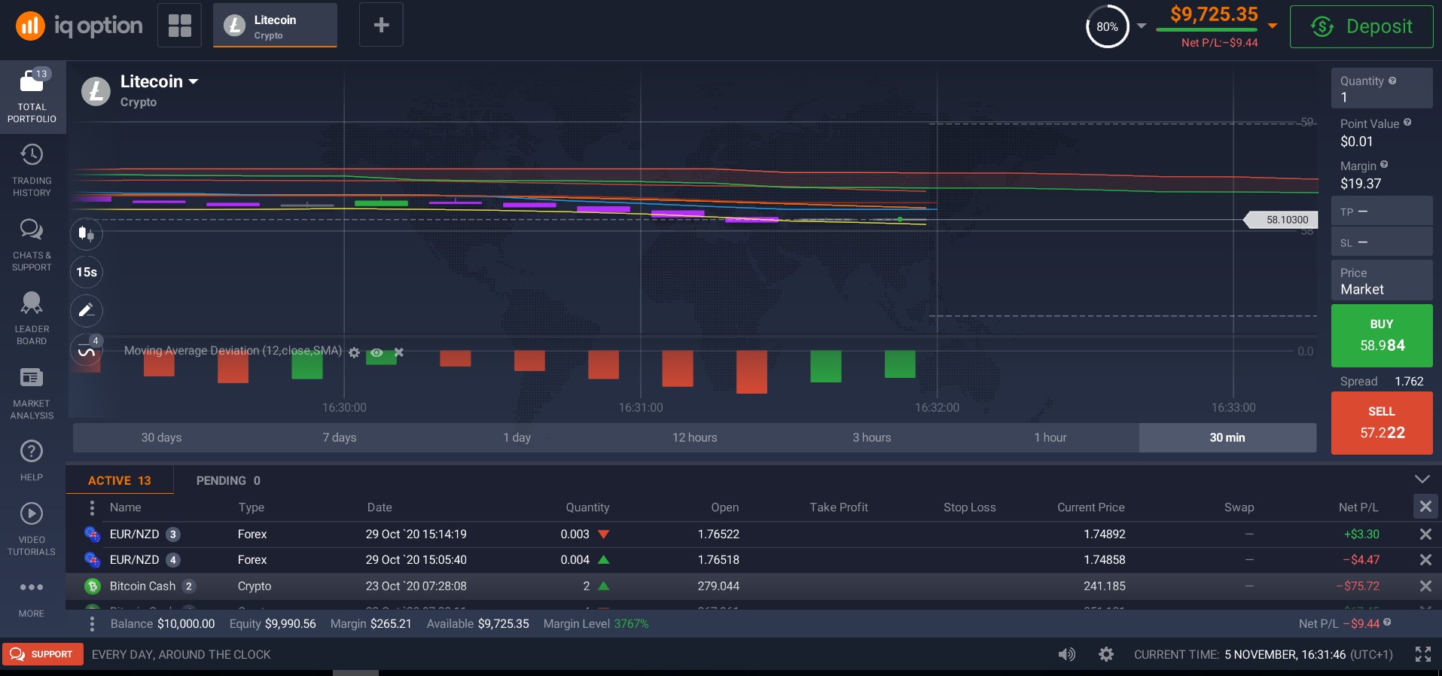Viewport: 1442px width, 676px height.
Task: Show Net P/L info icon at bottom
Action: (x=1387, y=623)
